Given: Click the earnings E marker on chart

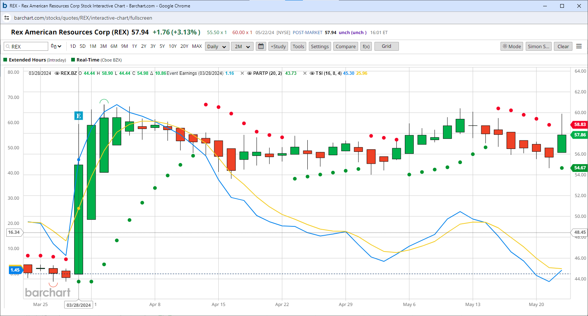Looking at the screenshot, I should point(79,116).
